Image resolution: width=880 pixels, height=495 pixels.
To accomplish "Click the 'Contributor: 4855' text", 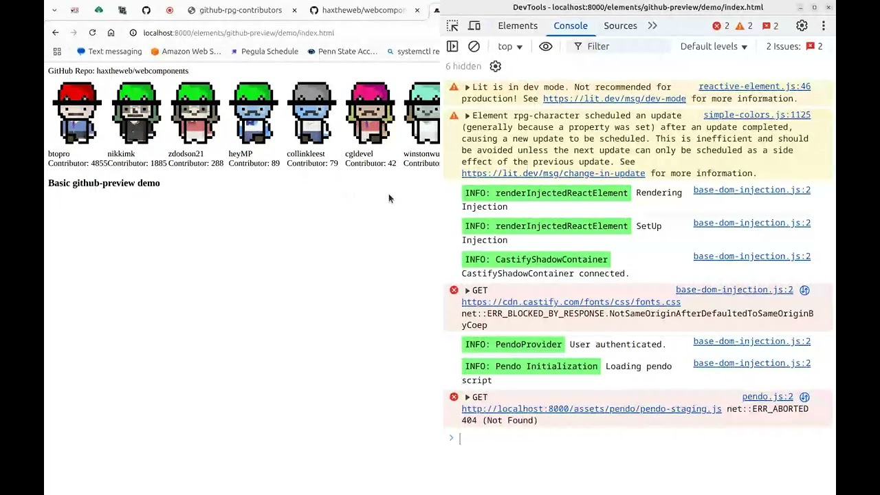I will (x=78, y=163).
